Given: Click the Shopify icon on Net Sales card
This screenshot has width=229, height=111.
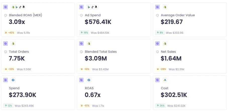Looking at the screenshot, I should 165,43.
